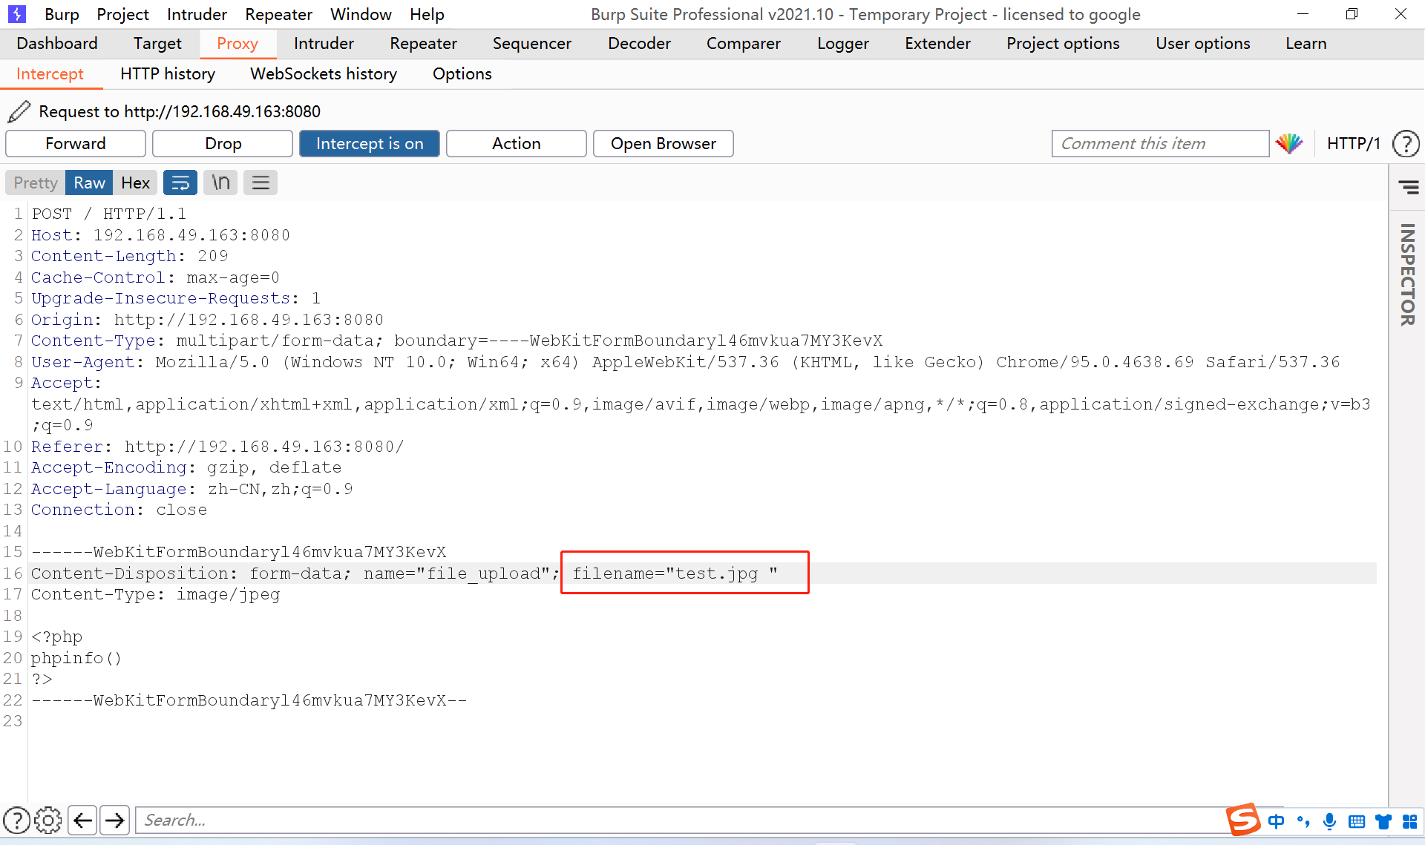Toggle Intercept is on button
This screenshot has width=1425, height=845.
tap(369, 143)
